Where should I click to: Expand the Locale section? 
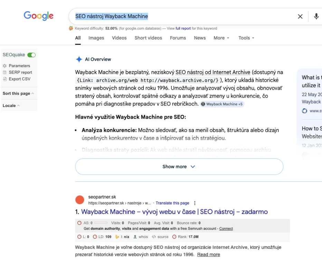click(11, 106)
